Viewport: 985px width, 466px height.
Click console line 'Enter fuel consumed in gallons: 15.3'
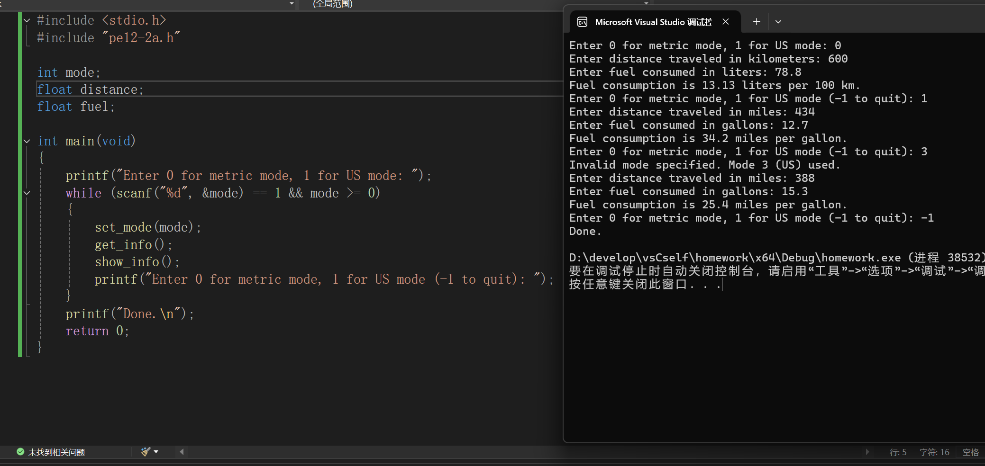688,191
